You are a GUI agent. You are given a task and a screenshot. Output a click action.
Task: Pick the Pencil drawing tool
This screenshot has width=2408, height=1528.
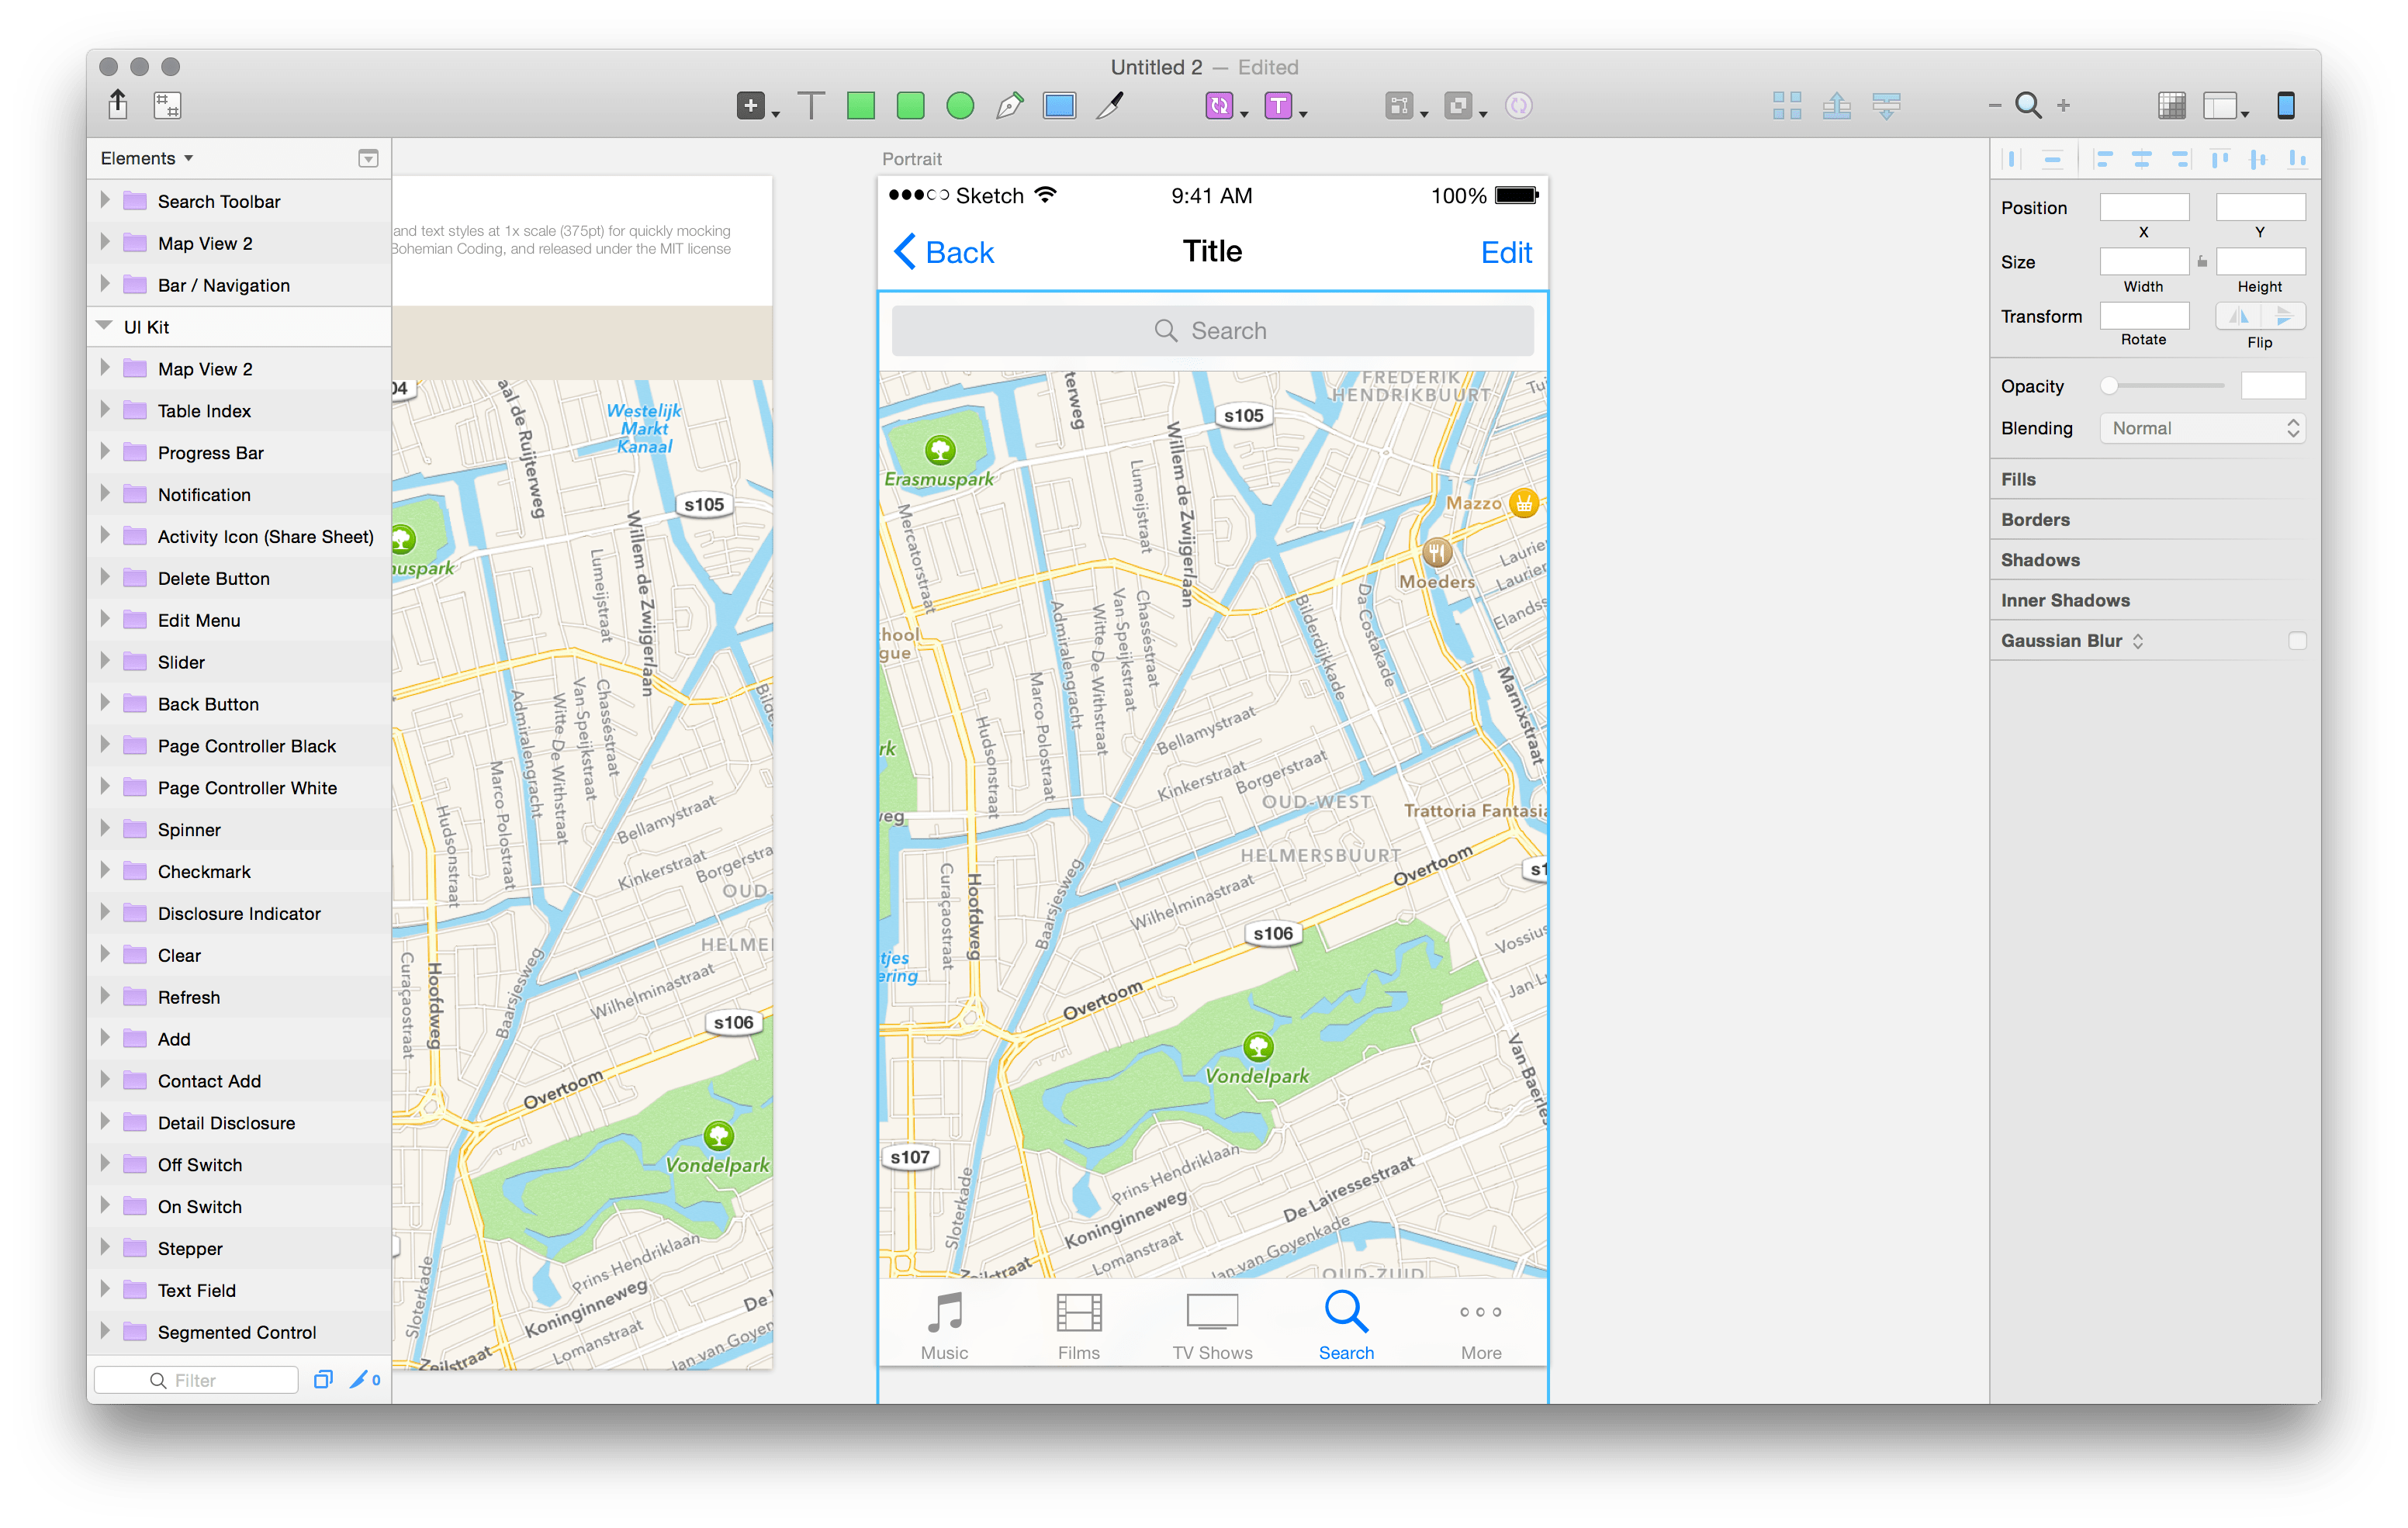point(1110,106)
